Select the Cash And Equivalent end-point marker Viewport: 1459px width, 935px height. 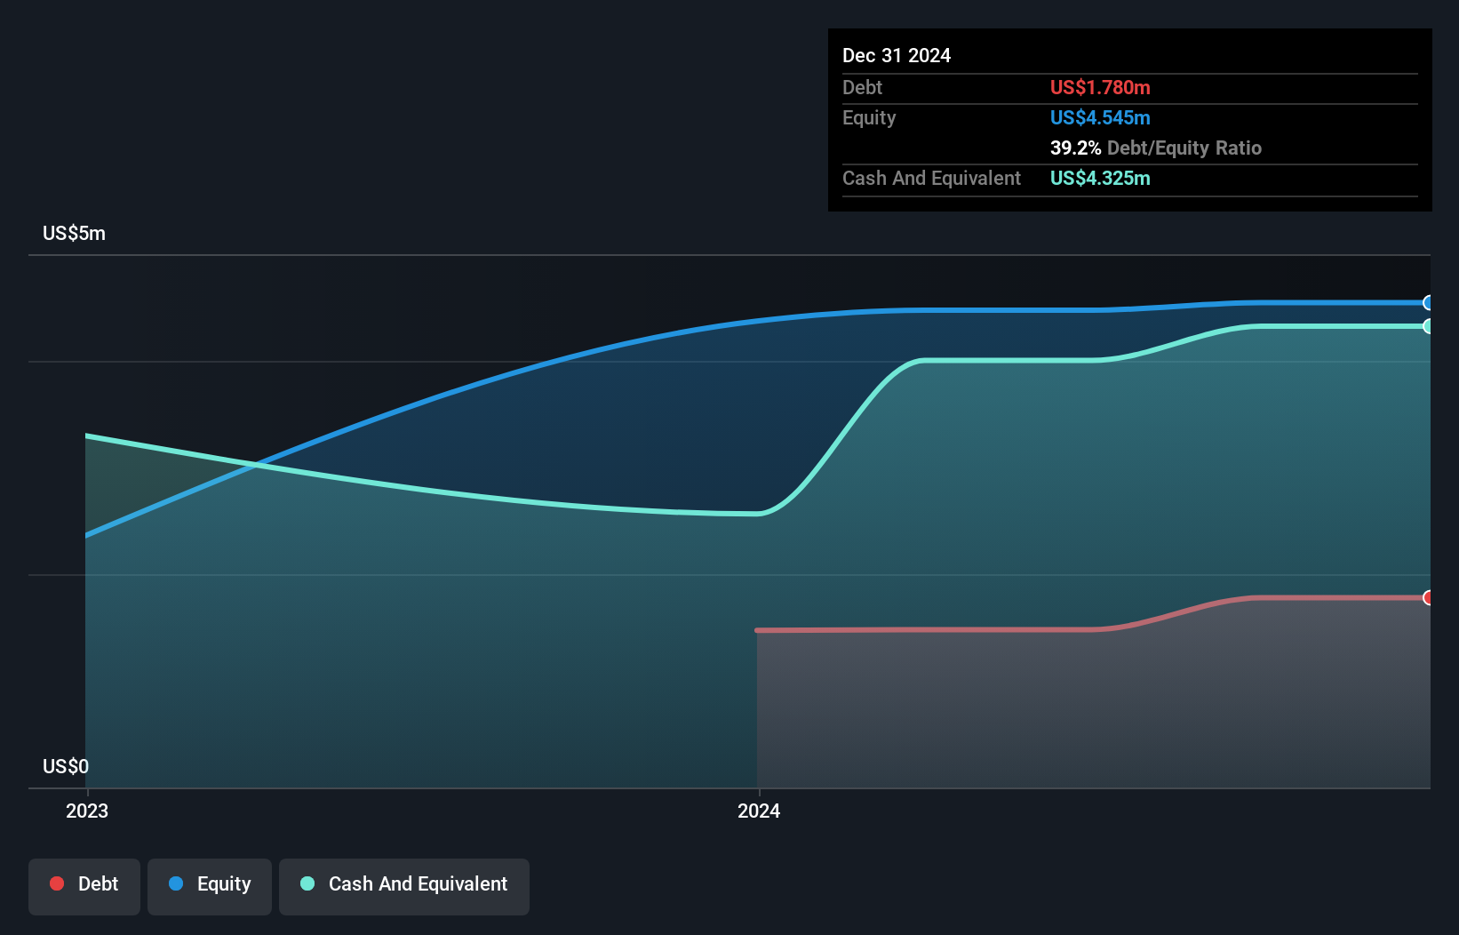(x=1428, y=326)
